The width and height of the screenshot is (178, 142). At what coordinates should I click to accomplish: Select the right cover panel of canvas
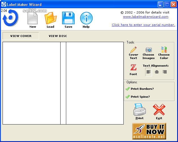[95, 83]
